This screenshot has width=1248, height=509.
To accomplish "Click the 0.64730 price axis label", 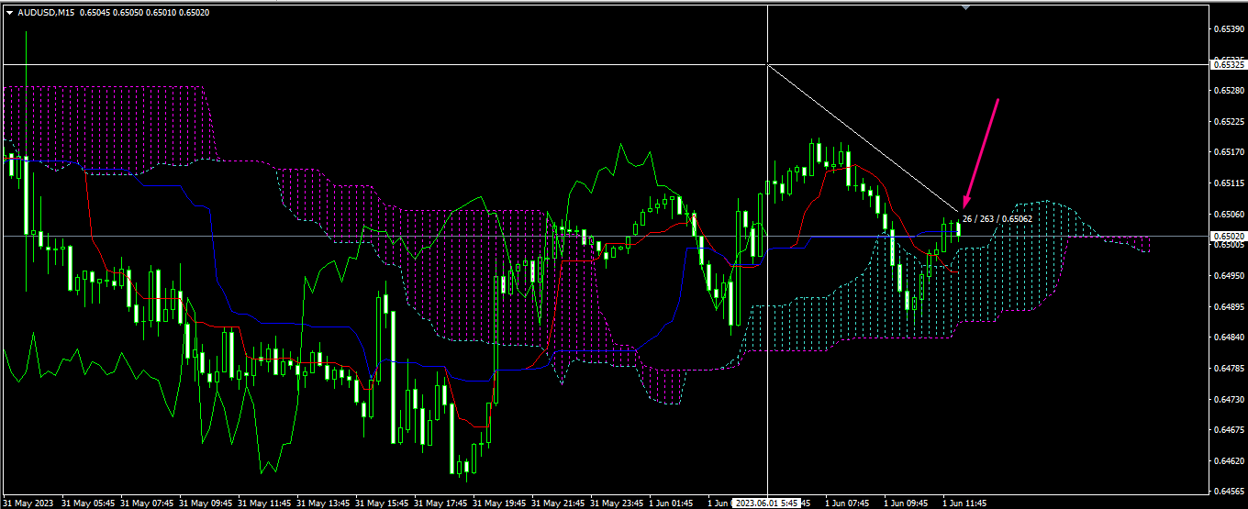I will click(1229, 400).
